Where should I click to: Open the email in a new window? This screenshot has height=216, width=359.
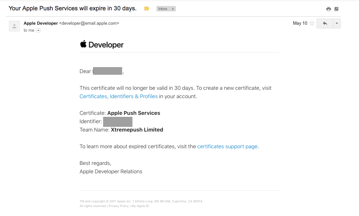336,9
